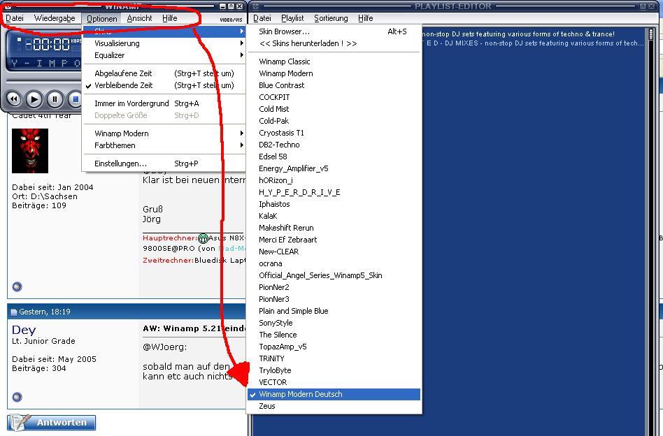The width and height of the screenshot is (663, 436).
Task: Choose the ocrana skin
Action: 334,263
